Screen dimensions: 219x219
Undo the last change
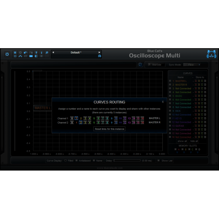tap(25, 52)
